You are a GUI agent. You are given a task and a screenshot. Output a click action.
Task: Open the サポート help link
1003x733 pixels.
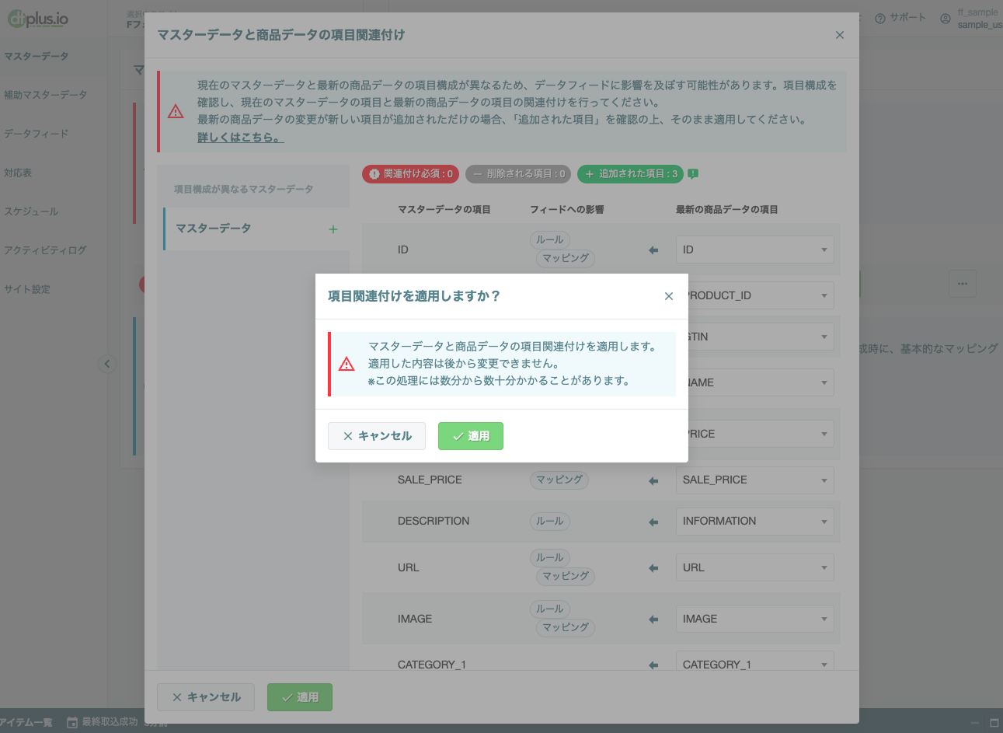click(x=900, y=18)
